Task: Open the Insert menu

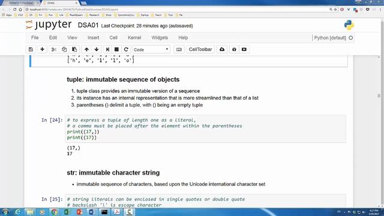Action: [x=94, y=38]
